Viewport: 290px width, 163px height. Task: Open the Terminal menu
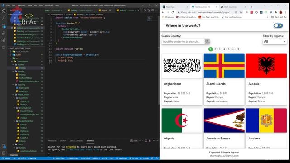click(x=49, y=5)
